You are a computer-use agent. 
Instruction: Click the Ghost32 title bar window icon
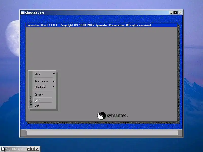(x=23, y=13)
